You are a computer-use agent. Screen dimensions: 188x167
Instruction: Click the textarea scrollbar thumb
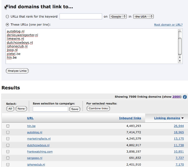[180, 46]
